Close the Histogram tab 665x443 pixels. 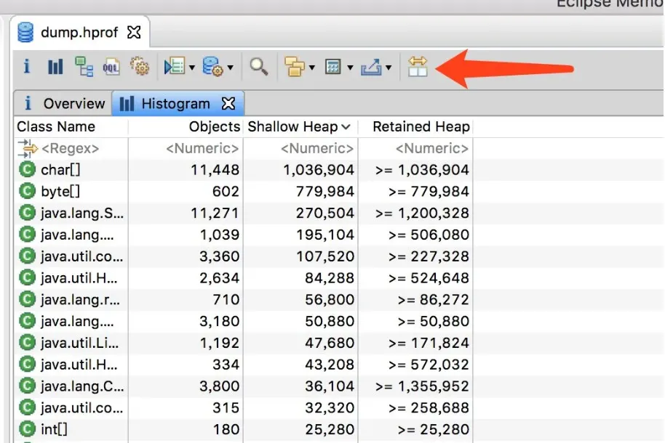228,103
